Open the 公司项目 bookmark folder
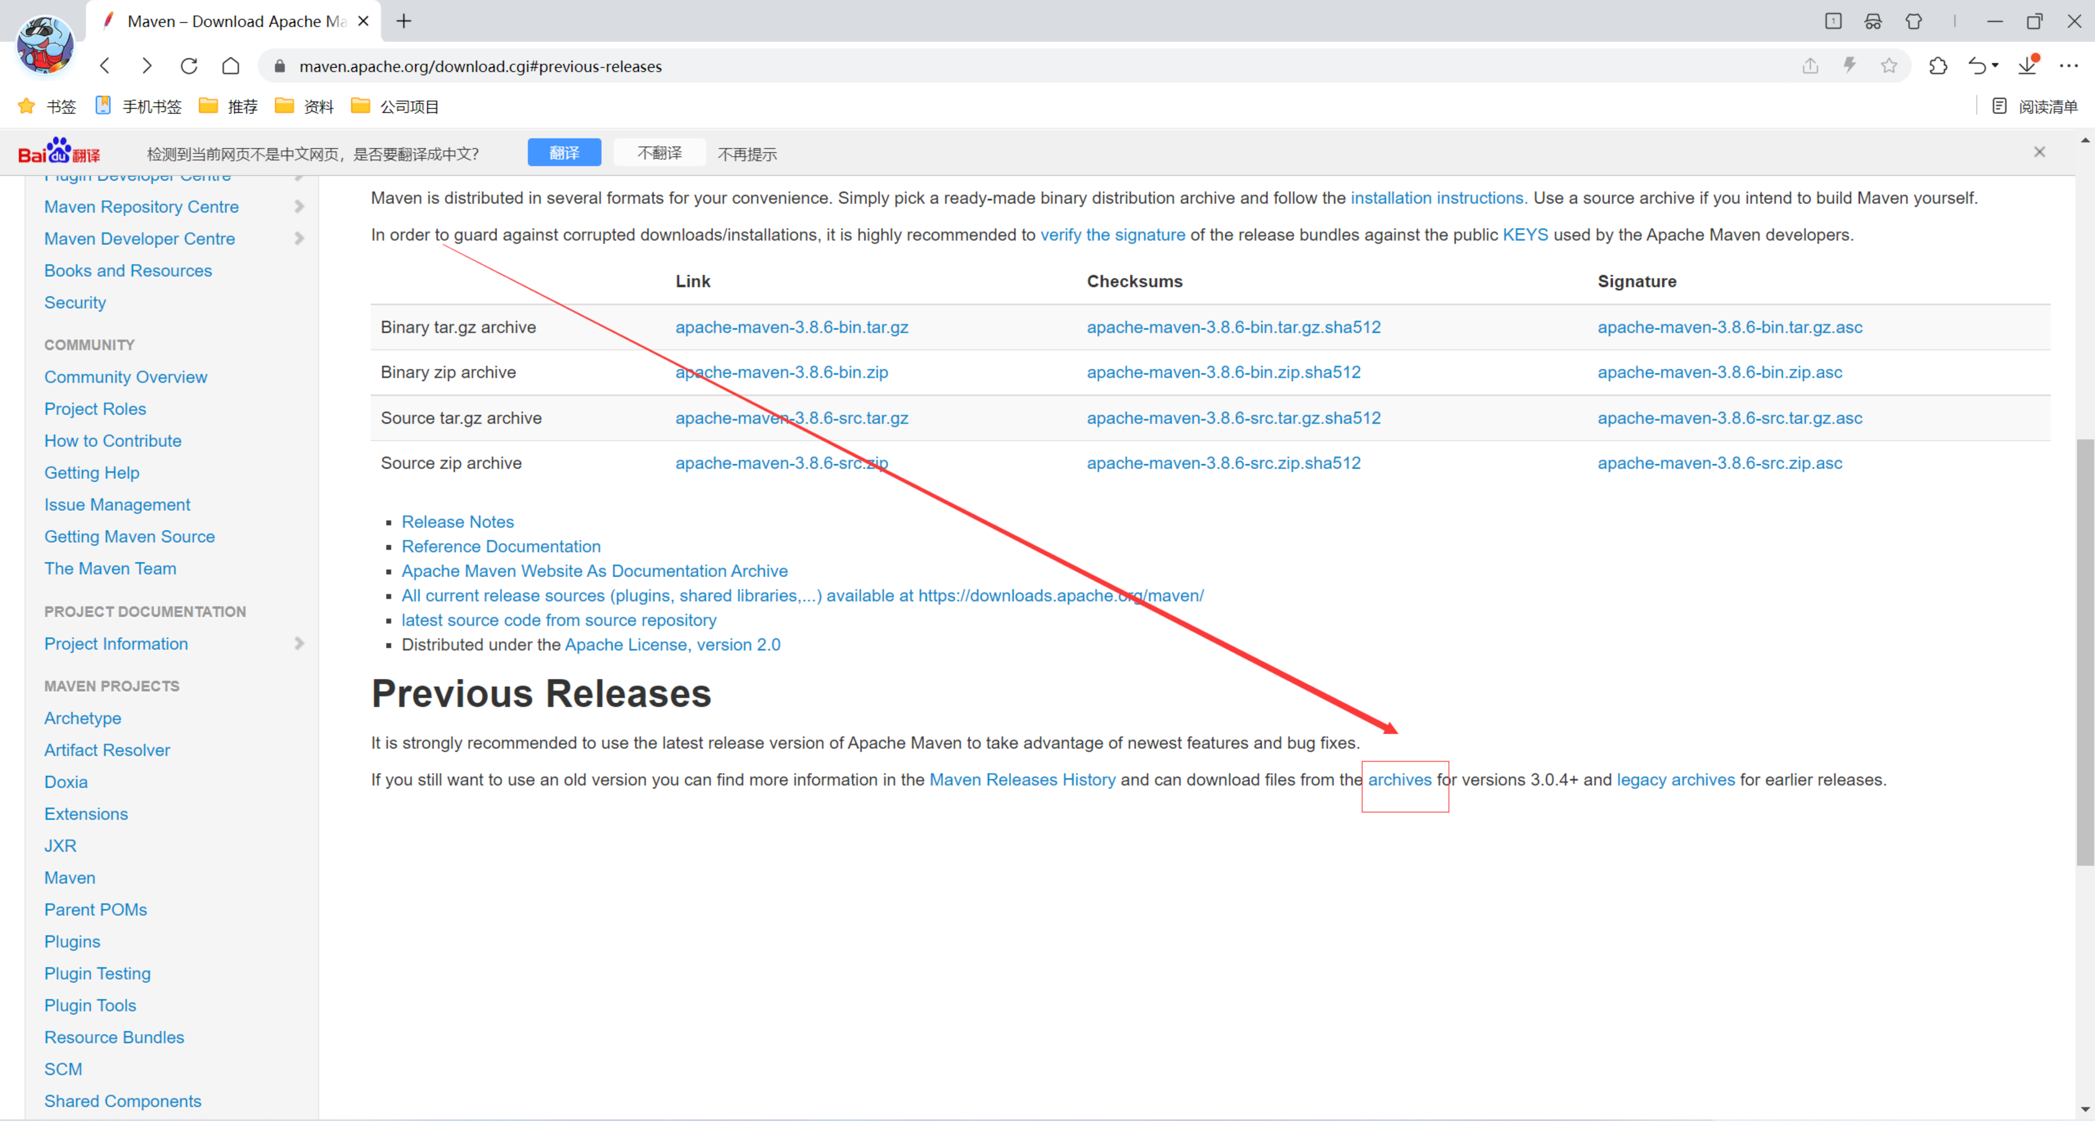The width and height of the screenshot is (2095, 1121). (x=394, y=106)
